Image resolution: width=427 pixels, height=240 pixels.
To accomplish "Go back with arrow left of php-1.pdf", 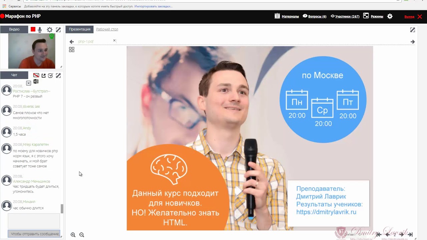I will 72,42.
